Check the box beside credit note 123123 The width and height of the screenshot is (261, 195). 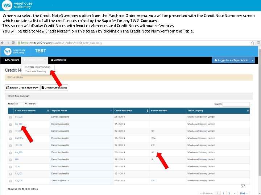pos(11,146)
